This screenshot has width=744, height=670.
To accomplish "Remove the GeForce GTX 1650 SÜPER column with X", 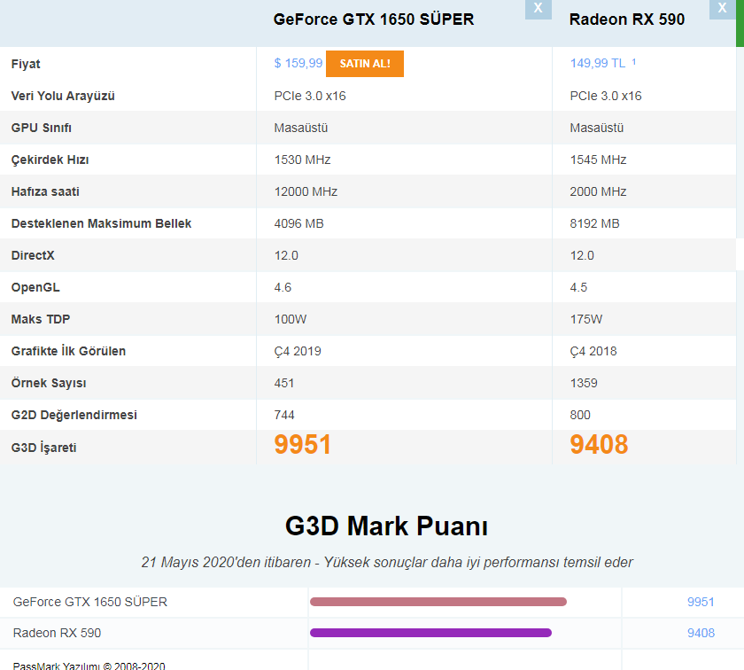I will coord(538,8).
